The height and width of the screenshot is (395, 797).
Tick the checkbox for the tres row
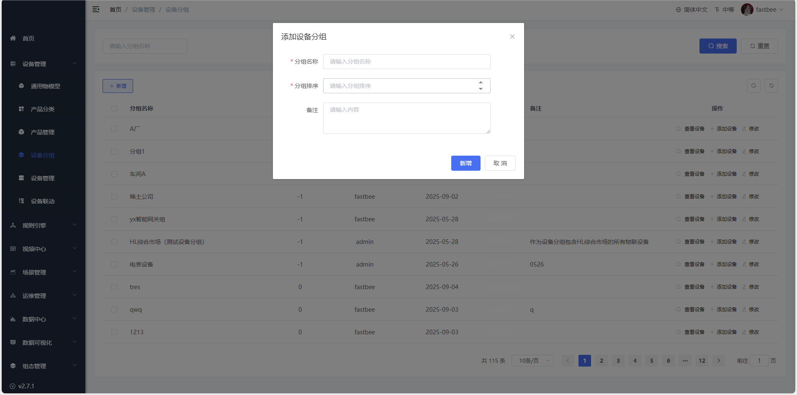114,287
